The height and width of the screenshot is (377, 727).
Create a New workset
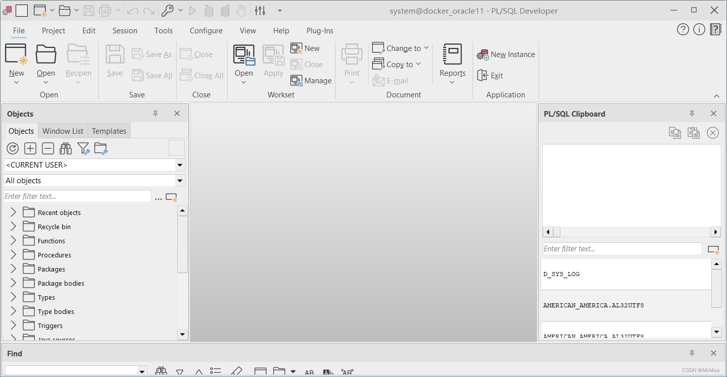point(305,48)
